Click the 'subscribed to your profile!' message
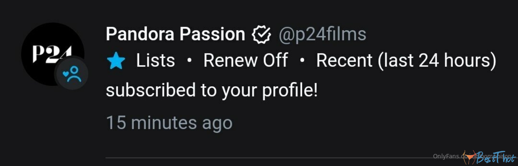The width and height of the screenshot is (518, 166). point(212,90)
